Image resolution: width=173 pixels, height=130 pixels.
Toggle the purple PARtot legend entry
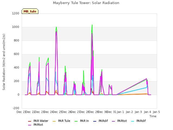click(x=119, y=121)
